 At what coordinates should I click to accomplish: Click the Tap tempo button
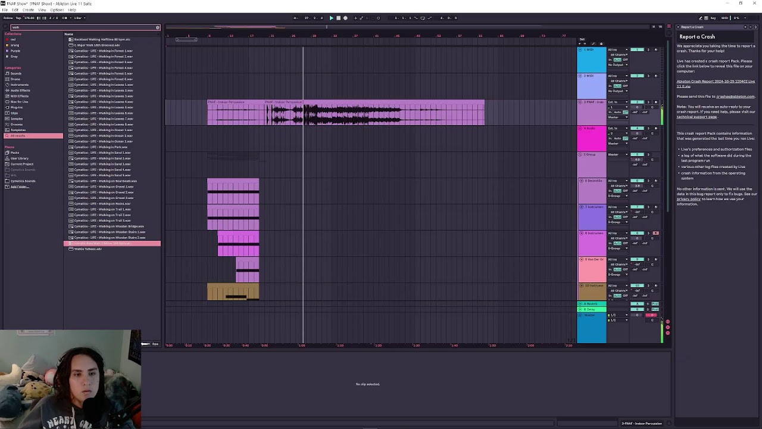18,18
